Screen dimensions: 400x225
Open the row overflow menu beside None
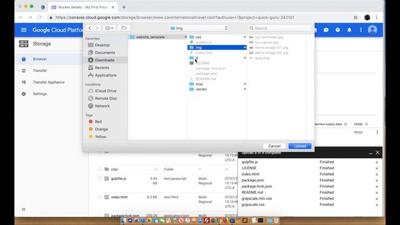[x=377, y=132]
